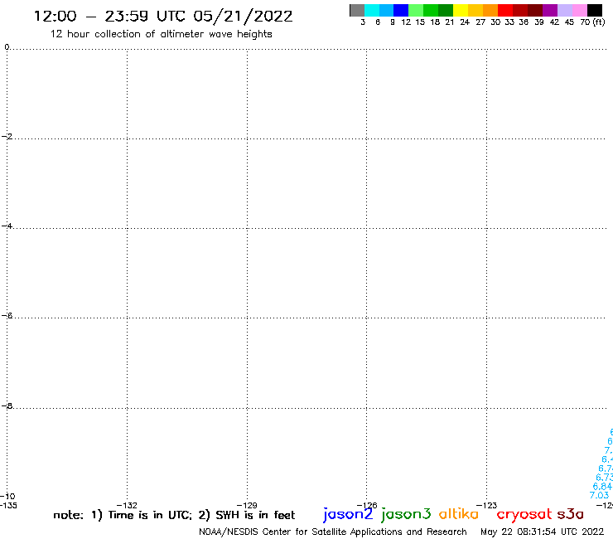Click the cyan swatch in the legend
Screen dimensions: 613x539
[x=372, y=10]
